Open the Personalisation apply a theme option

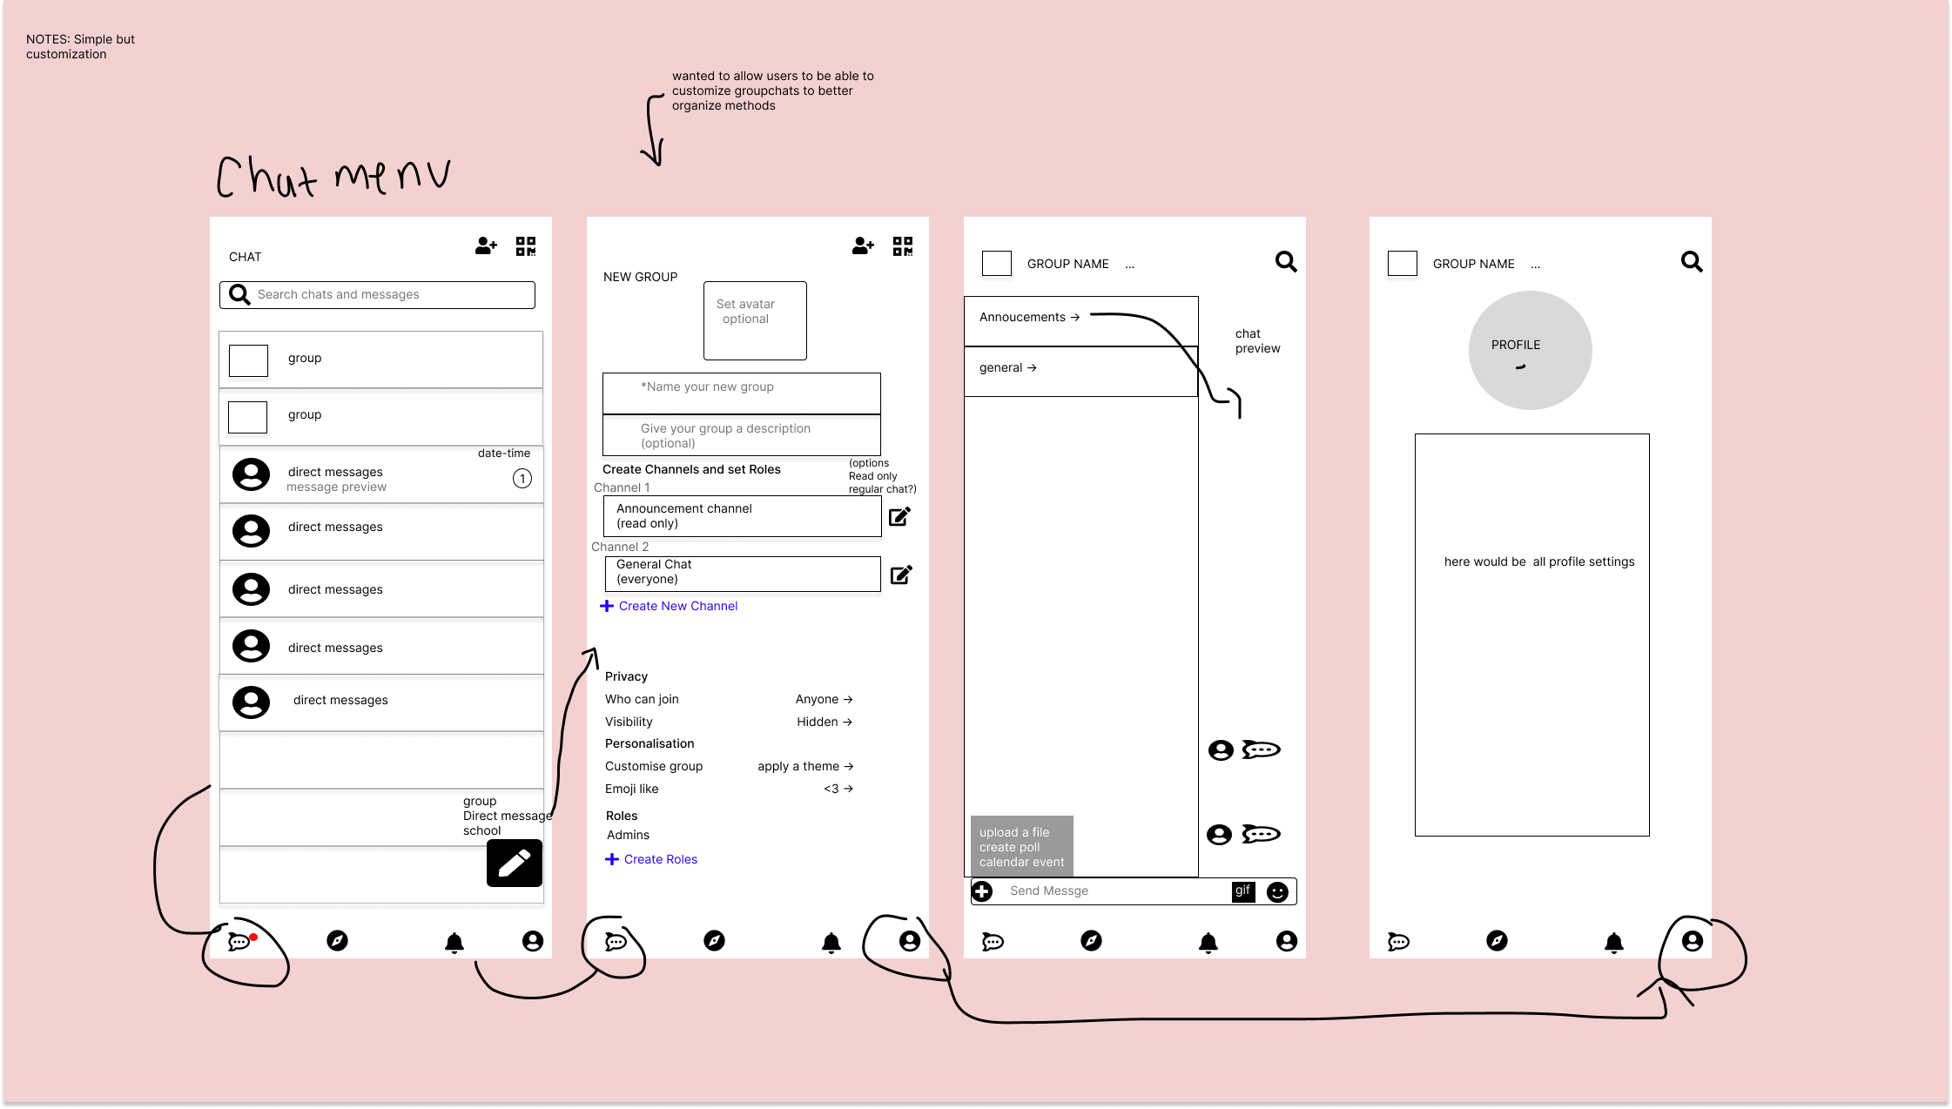pos(805,766)
